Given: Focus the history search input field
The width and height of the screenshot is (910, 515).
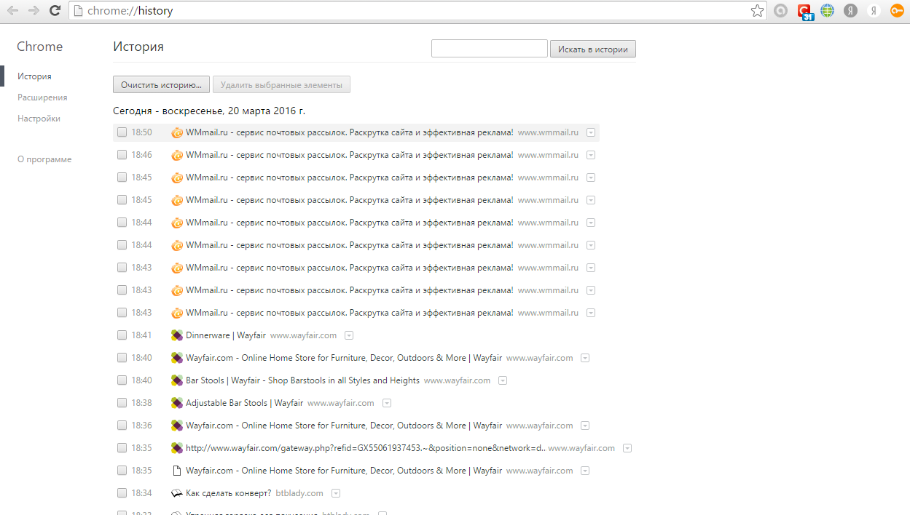Looking at the screenshot, I should 490,49.
